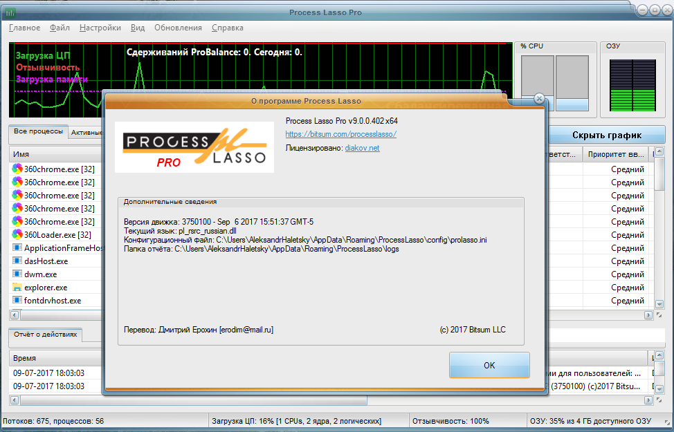Click Средний priority in explorer.exe row
The image size is (674, 432).
click(627, 288)
